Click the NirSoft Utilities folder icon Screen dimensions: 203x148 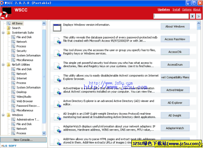(9, 65)
